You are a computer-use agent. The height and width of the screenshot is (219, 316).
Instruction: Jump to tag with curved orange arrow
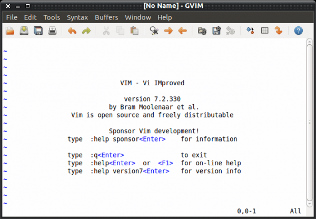click(x=279, y=31)
